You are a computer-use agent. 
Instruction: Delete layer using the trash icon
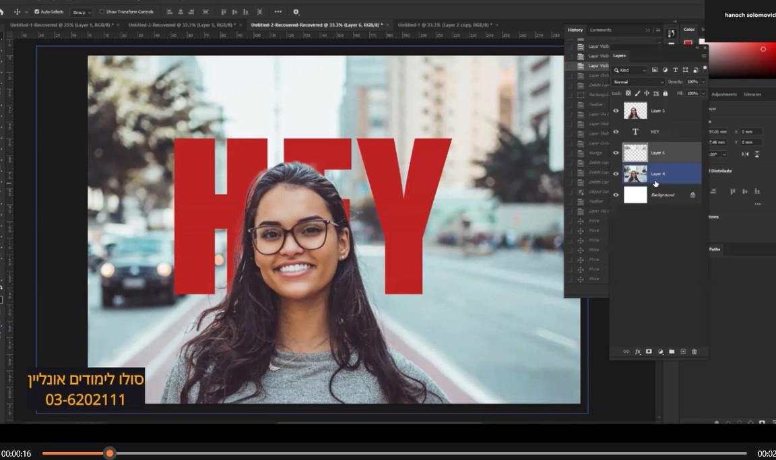tap(694, 352)
